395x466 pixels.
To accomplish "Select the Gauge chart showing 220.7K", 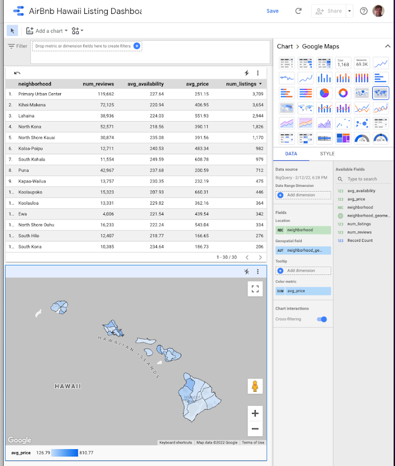I will click(381, 138).
